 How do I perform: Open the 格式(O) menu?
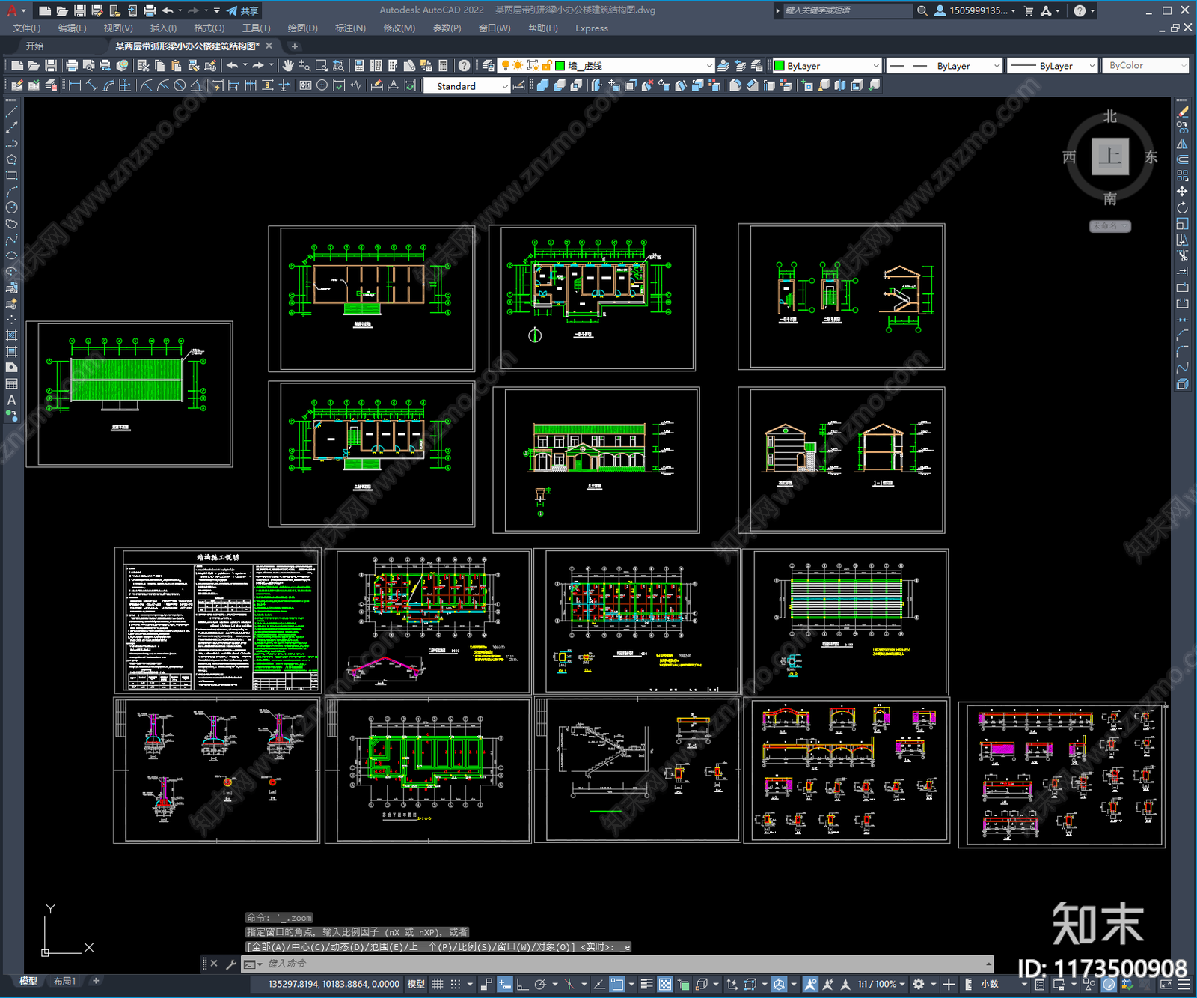point(209,28)
